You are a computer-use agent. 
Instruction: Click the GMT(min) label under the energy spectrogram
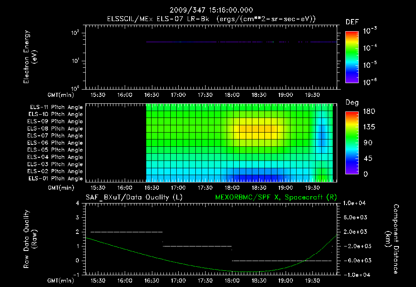[x=61, y=95]
